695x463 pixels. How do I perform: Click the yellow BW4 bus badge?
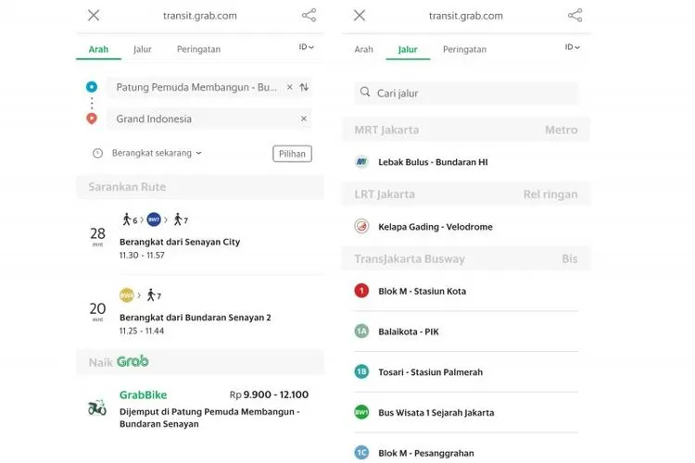[x=127, y=295]
